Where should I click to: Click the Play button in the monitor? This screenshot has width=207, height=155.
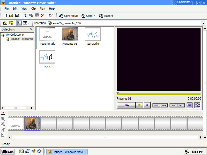(126, 105)
